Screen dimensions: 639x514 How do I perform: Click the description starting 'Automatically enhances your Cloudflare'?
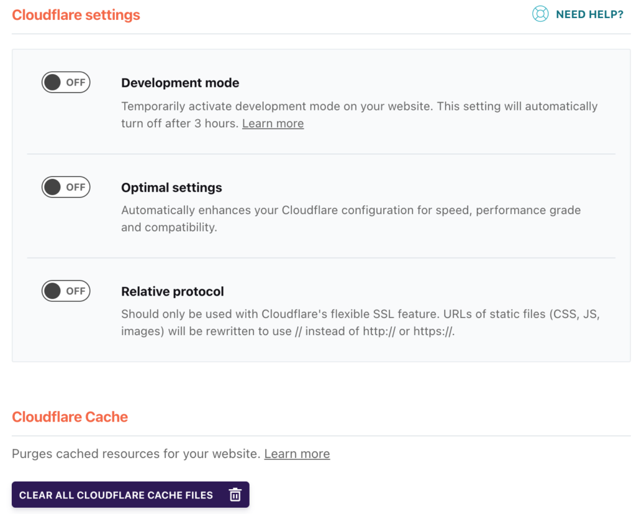pyautogui.click(x=351, y=219)
